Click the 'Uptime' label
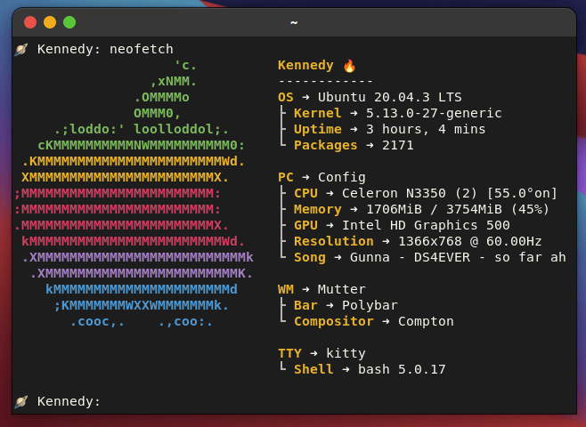Image resolution: width=586 pixels, height=427 pixels. click(317, 130)
